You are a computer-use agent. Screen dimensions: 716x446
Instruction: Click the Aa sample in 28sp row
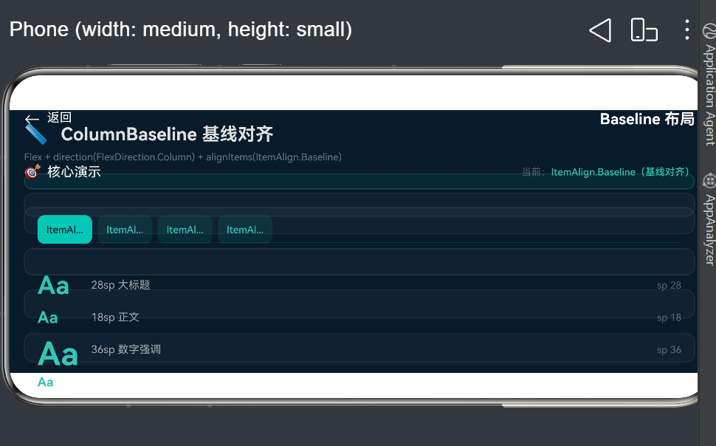coord(53,286)
